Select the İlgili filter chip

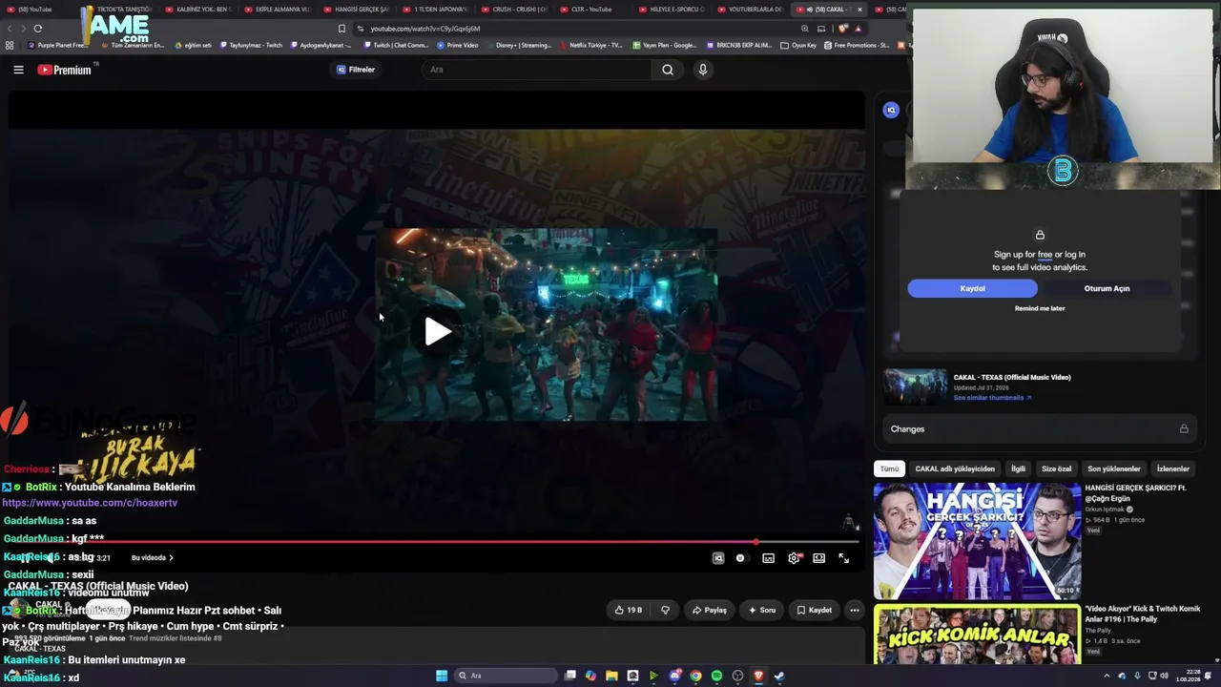click(1019, 468)
